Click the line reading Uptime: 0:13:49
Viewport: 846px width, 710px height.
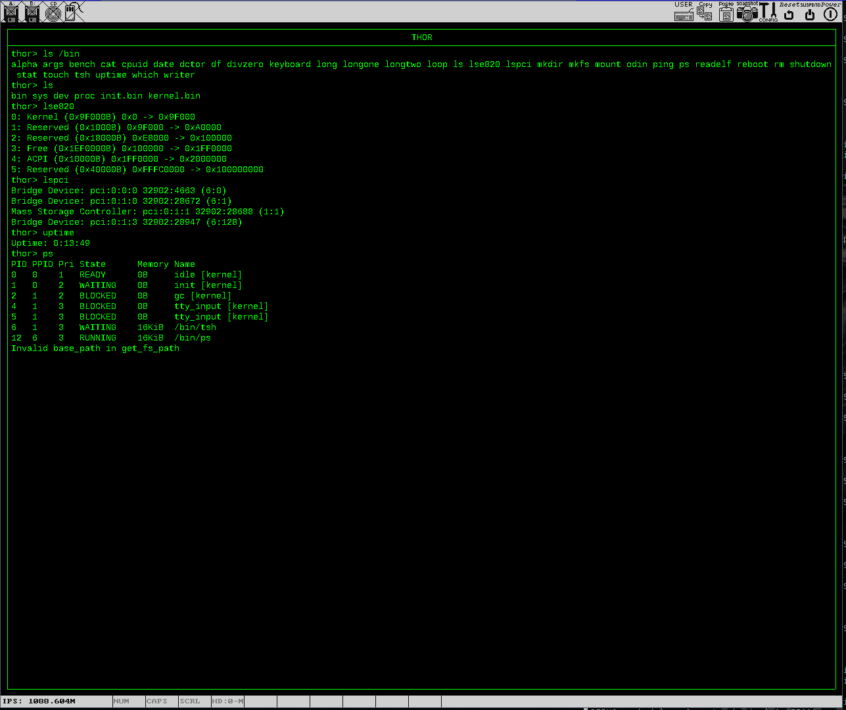coord(50,243)
